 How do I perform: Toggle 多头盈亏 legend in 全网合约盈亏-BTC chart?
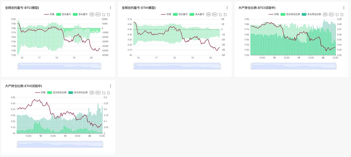(80, 14)
